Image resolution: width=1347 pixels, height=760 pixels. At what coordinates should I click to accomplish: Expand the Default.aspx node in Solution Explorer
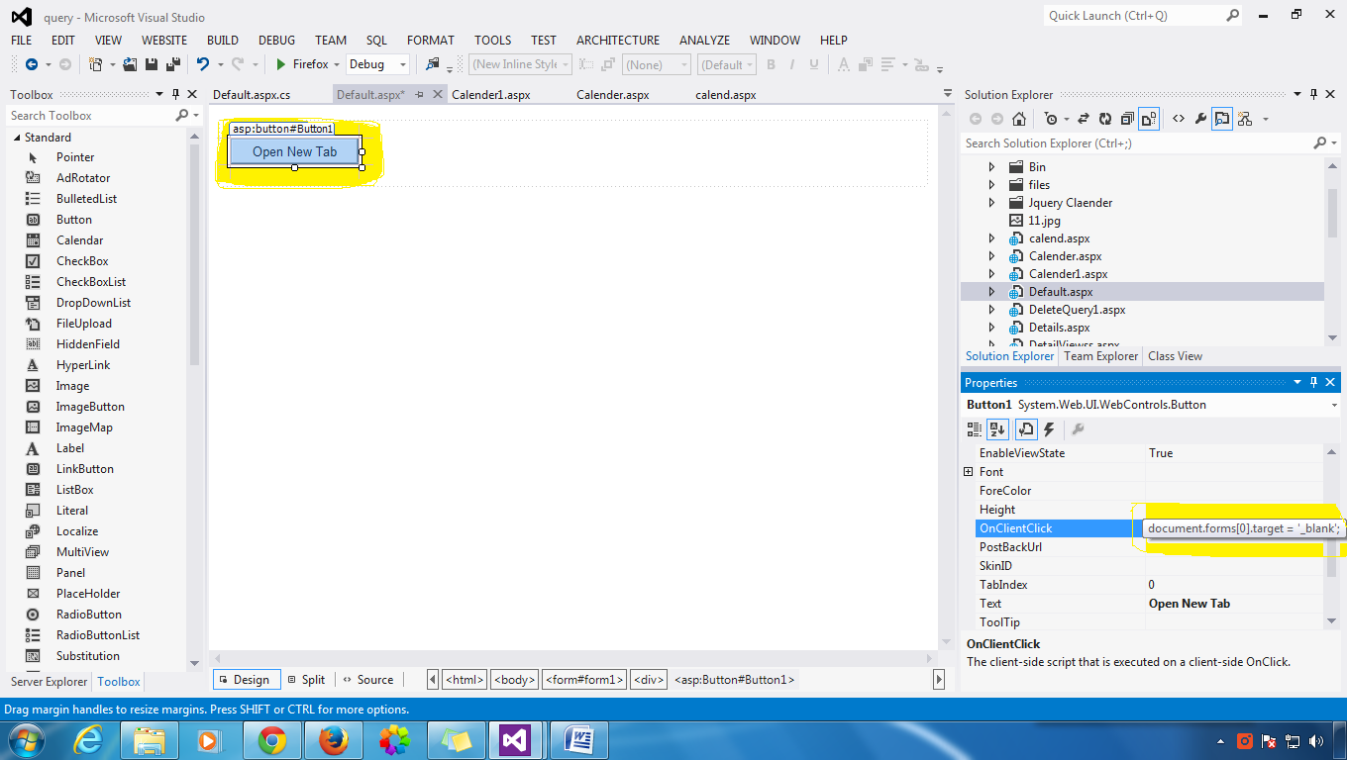[x=992, y=292]
